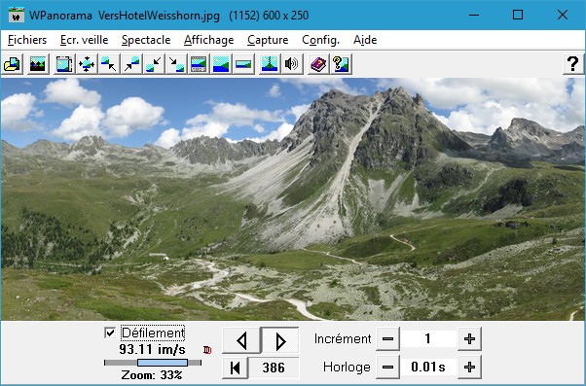Open the Fichiers menu
This screenshot has height=386, width=586.
click(27, 40)
